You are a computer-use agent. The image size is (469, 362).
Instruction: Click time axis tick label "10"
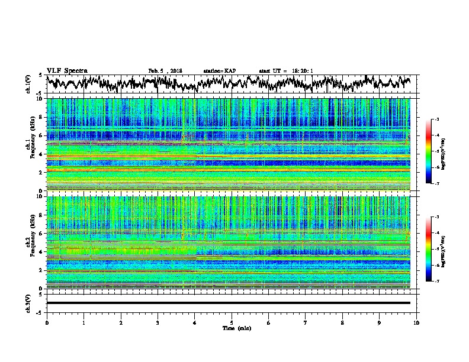[416, 323]
